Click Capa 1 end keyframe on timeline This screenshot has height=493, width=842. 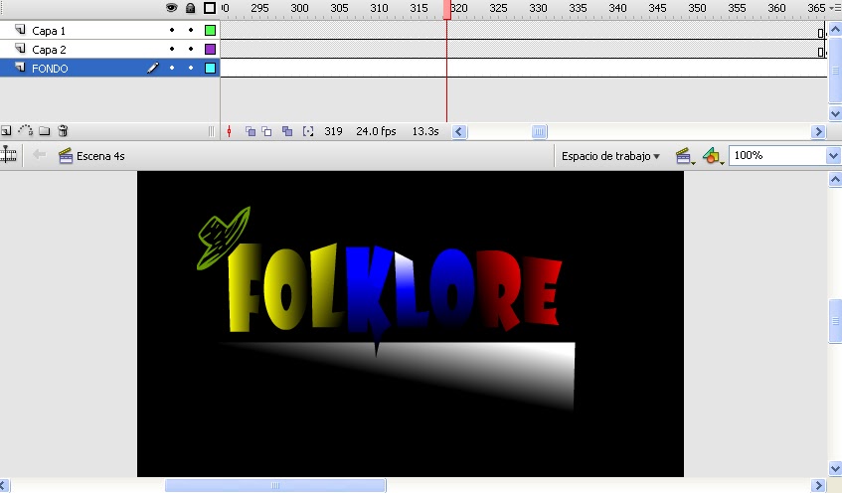[x=820, y=33]
